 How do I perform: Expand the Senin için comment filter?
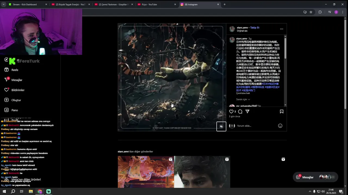[x=243, y=99]
